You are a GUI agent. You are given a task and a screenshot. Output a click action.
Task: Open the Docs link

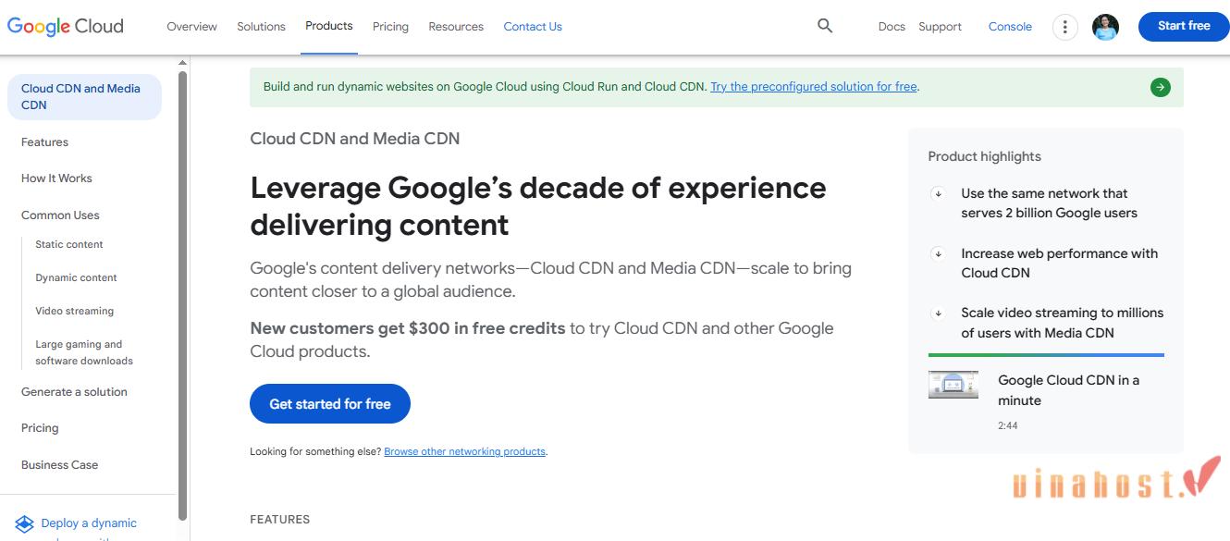tap(892, 27)
